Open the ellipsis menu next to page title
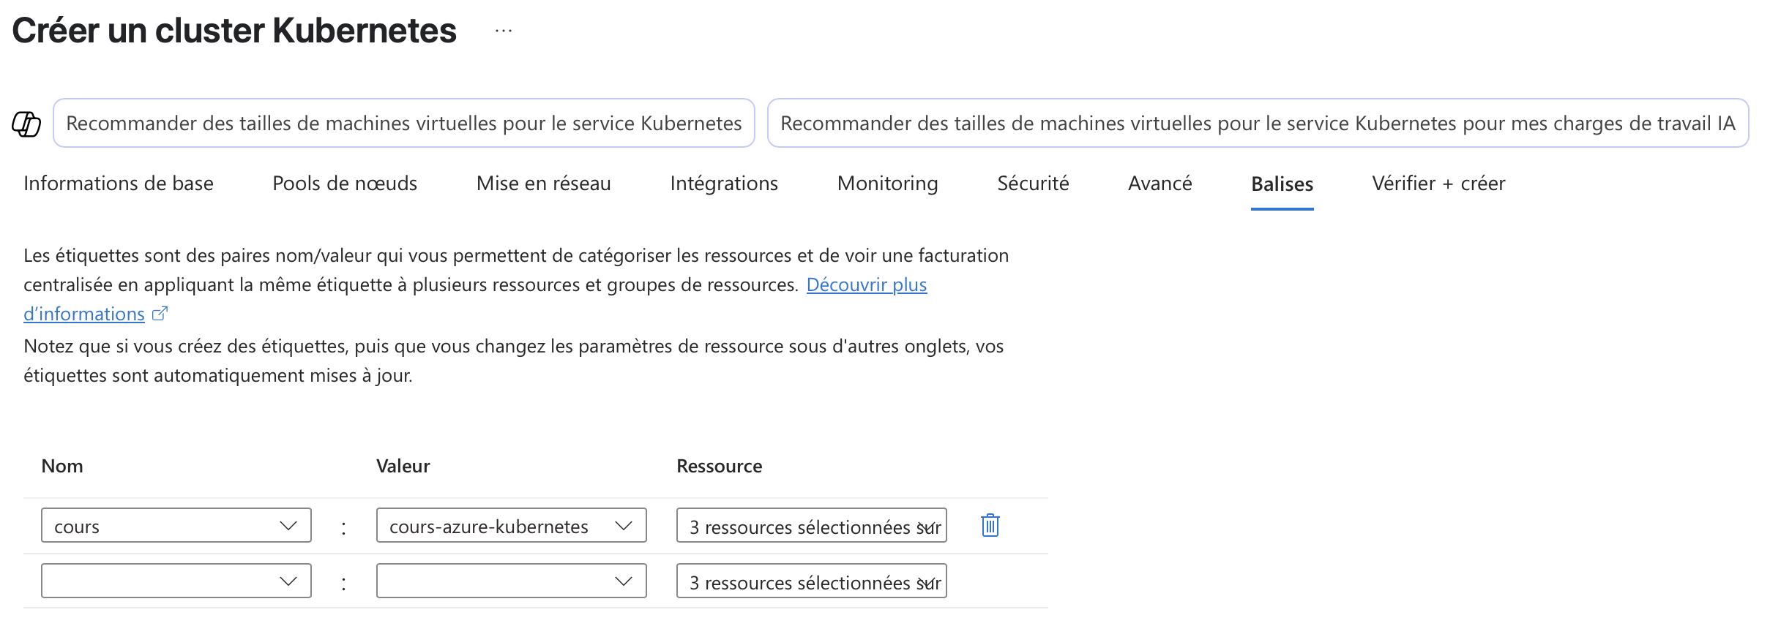Viewport: 1770px width, 626px height. coord(503,31)
